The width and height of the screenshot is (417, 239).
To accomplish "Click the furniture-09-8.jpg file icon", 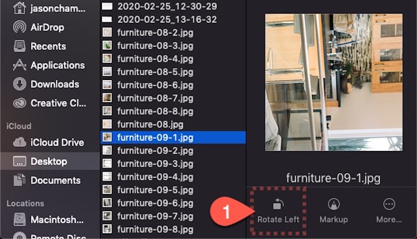I will (x=107, y=229).
